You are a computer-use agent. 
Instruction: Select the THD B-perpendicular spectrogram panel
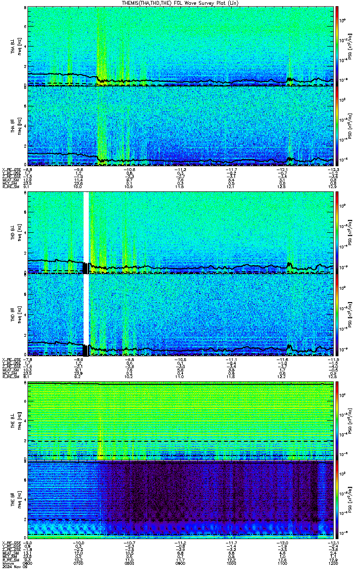(x=180, y=232)
